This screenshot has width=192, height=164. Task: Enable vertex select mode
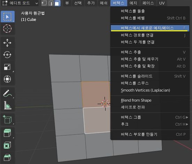click(44, 3)
